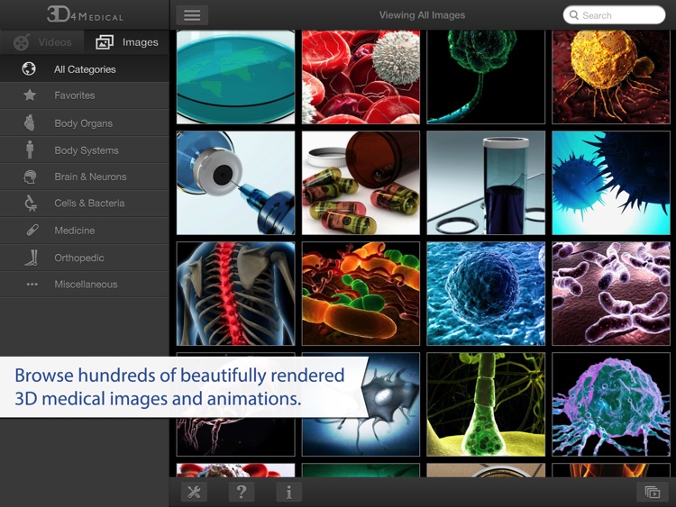Open the Medicine category
The width and height of the screenshot is (676, 507).
click(85, 231)
